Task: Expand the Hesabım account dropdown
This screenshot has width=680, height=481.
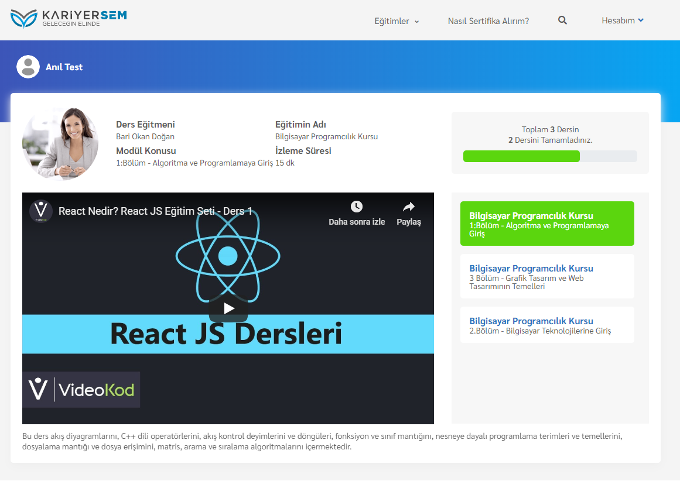Action: (623, 20)
